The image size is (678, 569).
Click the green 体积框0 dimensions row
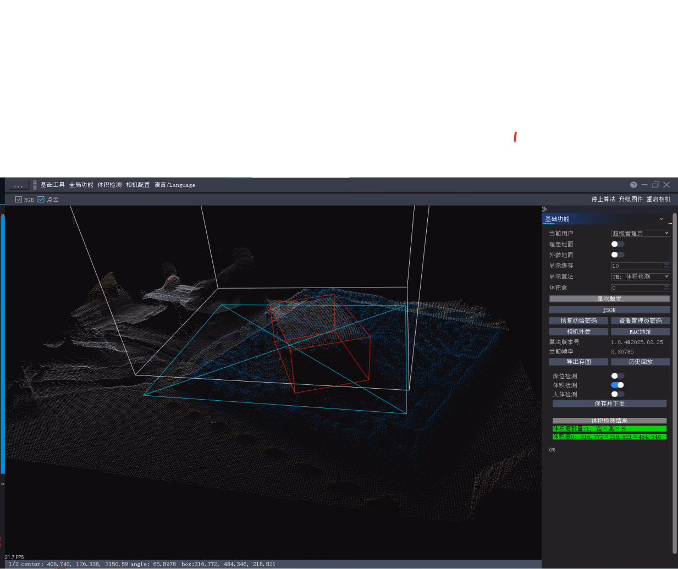pos(609,437)
